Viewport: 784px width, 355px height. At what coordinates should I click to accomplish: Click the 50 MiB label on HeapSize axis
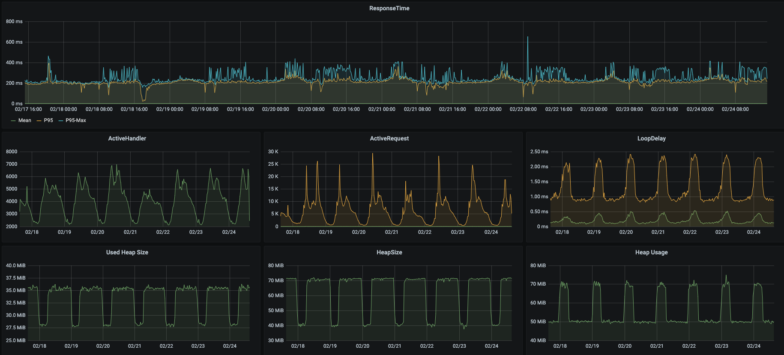[276, 310]
